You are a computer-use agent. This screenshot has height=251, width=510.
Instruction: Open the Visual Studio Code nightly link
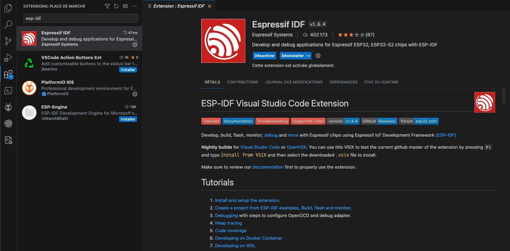pos(260,147)
